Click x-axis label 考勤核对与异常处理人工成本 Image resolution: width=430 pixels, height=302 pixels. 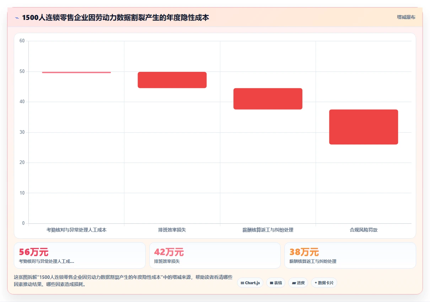click(x=76, y=230)
